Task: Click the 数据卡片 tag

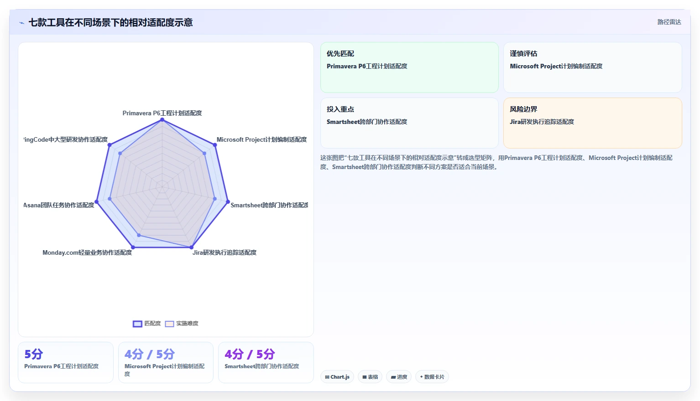Action: click(432, 377)
